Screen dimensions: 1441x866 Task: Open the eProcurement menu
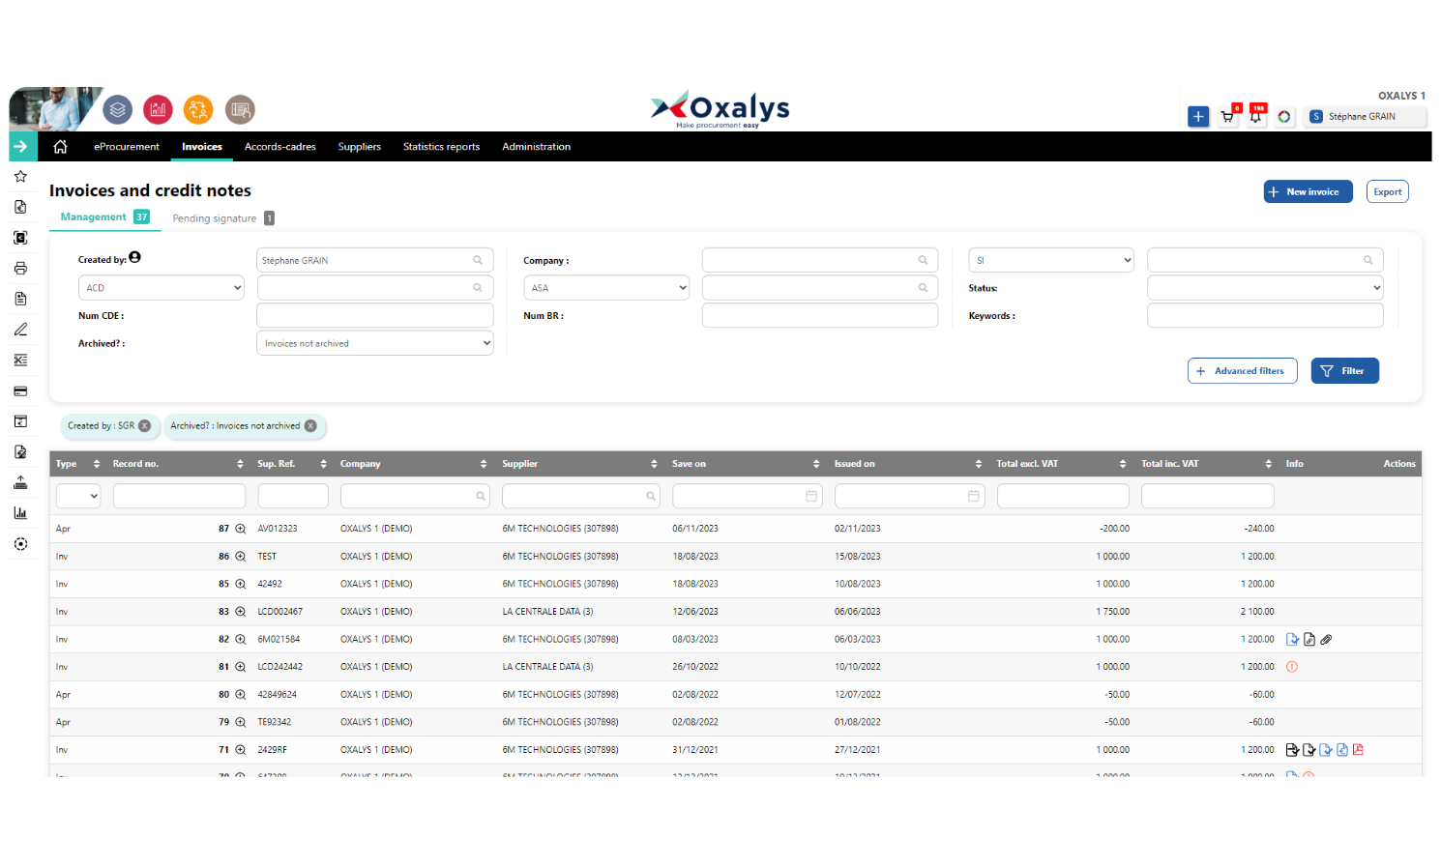[x=127, y=147]
